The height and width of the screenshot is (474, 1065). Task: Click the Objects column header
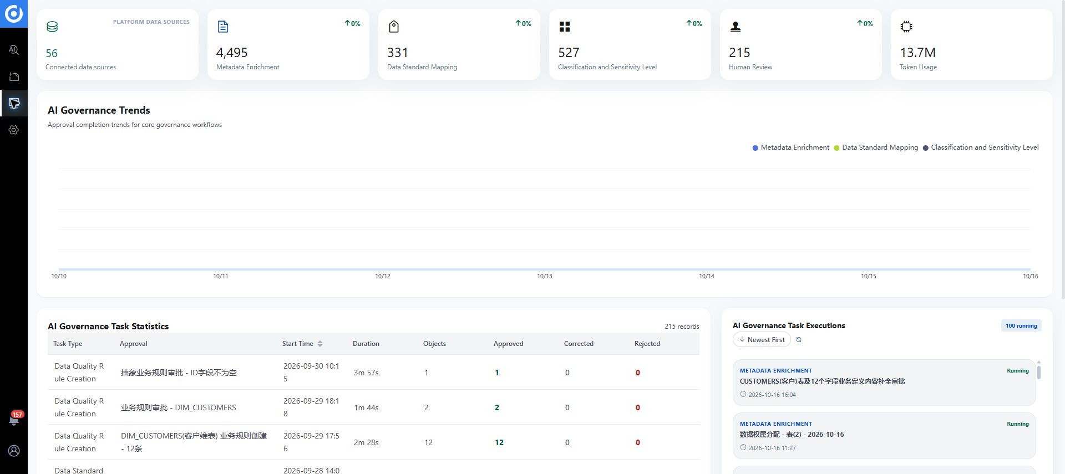pos(434,344)
